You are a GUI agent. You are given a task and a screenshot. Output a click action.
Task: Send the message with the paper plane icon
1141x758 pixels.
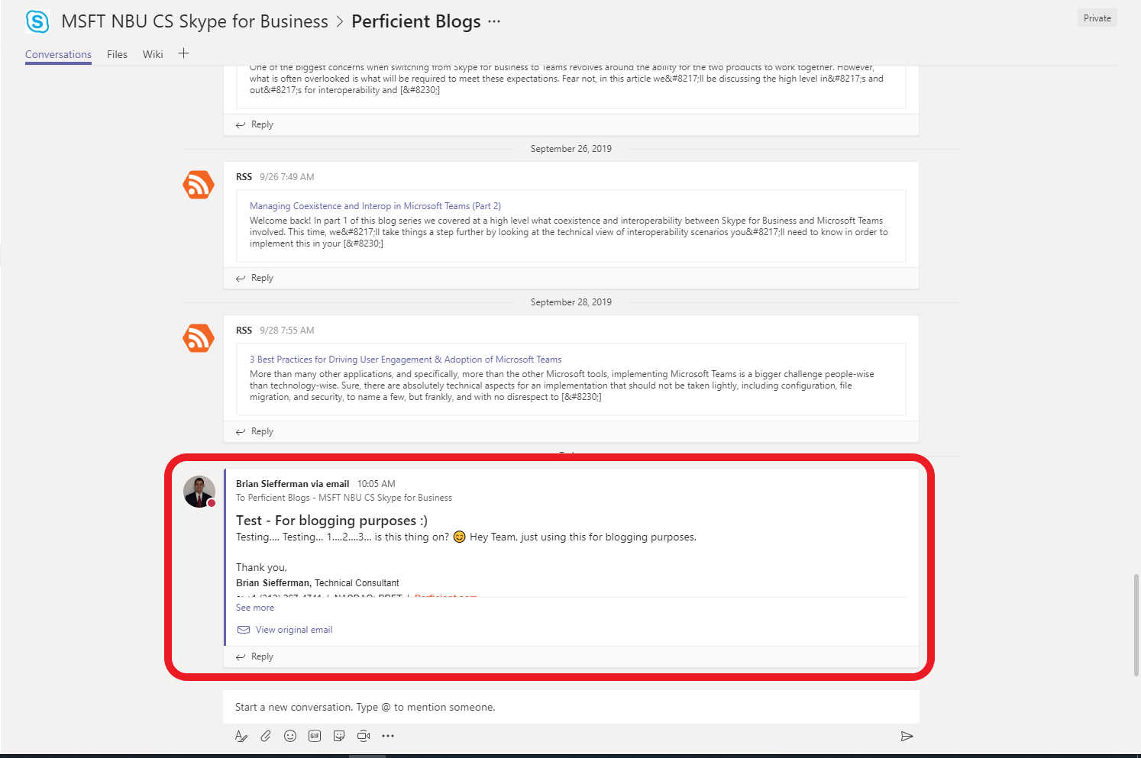click(907, 736)
